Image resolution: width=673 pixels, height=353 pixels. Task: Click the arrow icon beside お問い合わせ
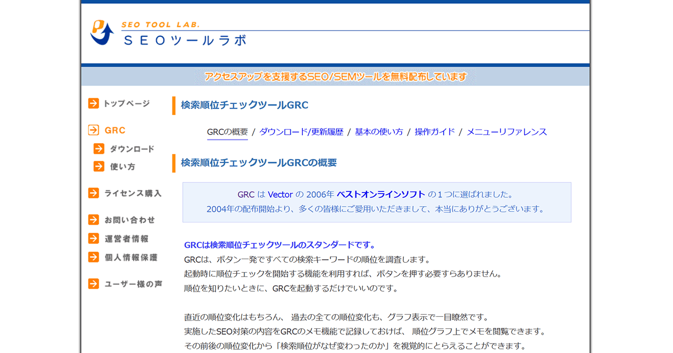pyautogui.click(x=94, y=220)
